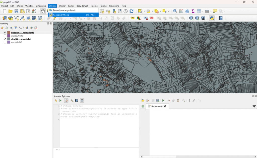Clear the Python console with the broom icon
Image resolution: width=257 pixels, height=158 pixels.
click(56, 100)
